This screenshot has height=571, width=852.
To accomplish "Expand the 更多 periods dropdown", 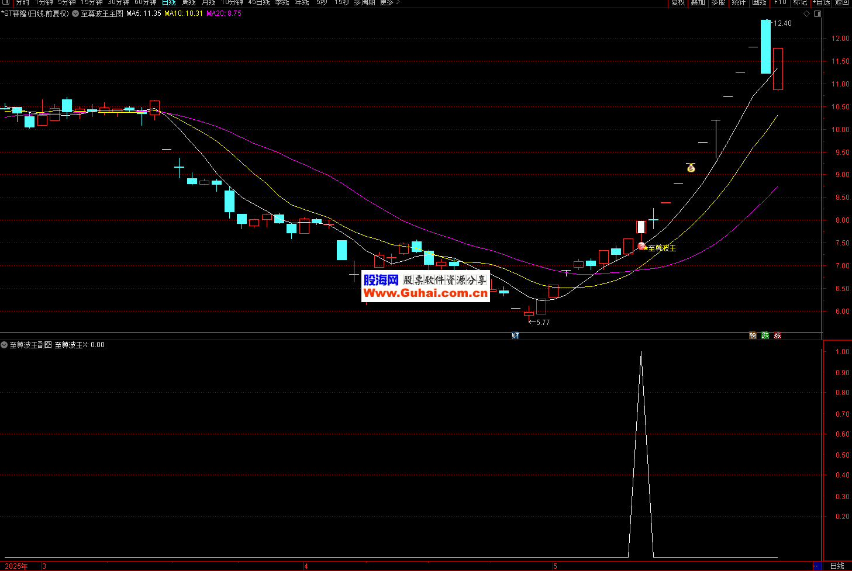I will [x=389, y=3].
